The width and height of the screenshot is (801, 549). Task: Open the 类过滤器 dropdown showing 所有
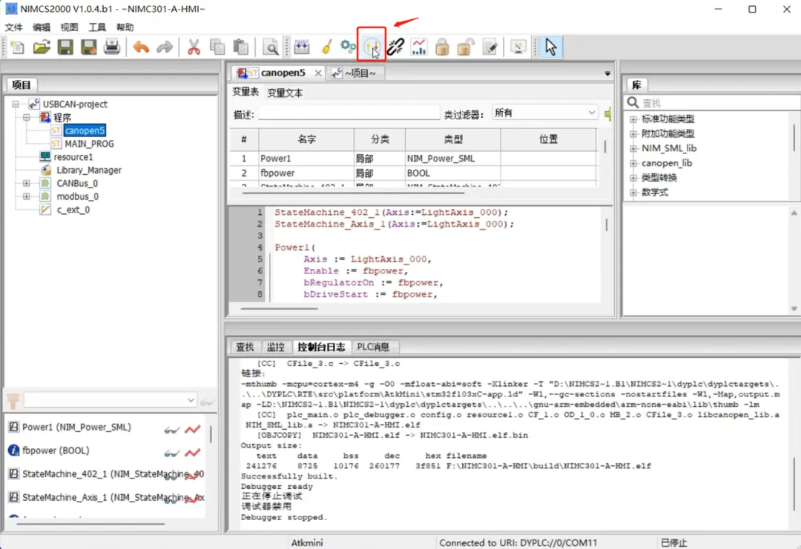(544, 113)
